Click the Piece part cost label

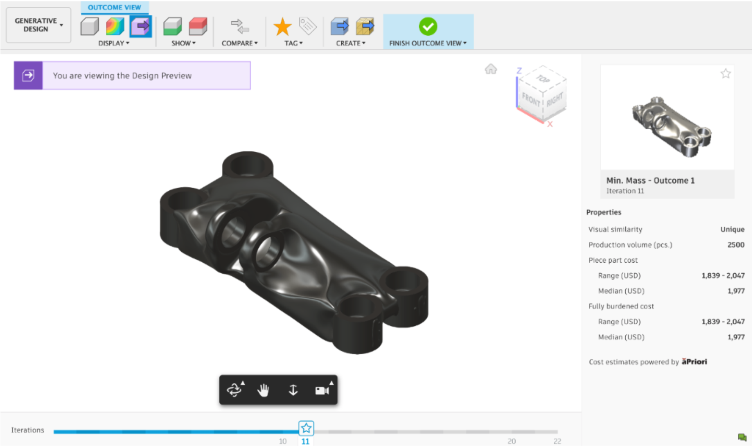coord(613,260)
